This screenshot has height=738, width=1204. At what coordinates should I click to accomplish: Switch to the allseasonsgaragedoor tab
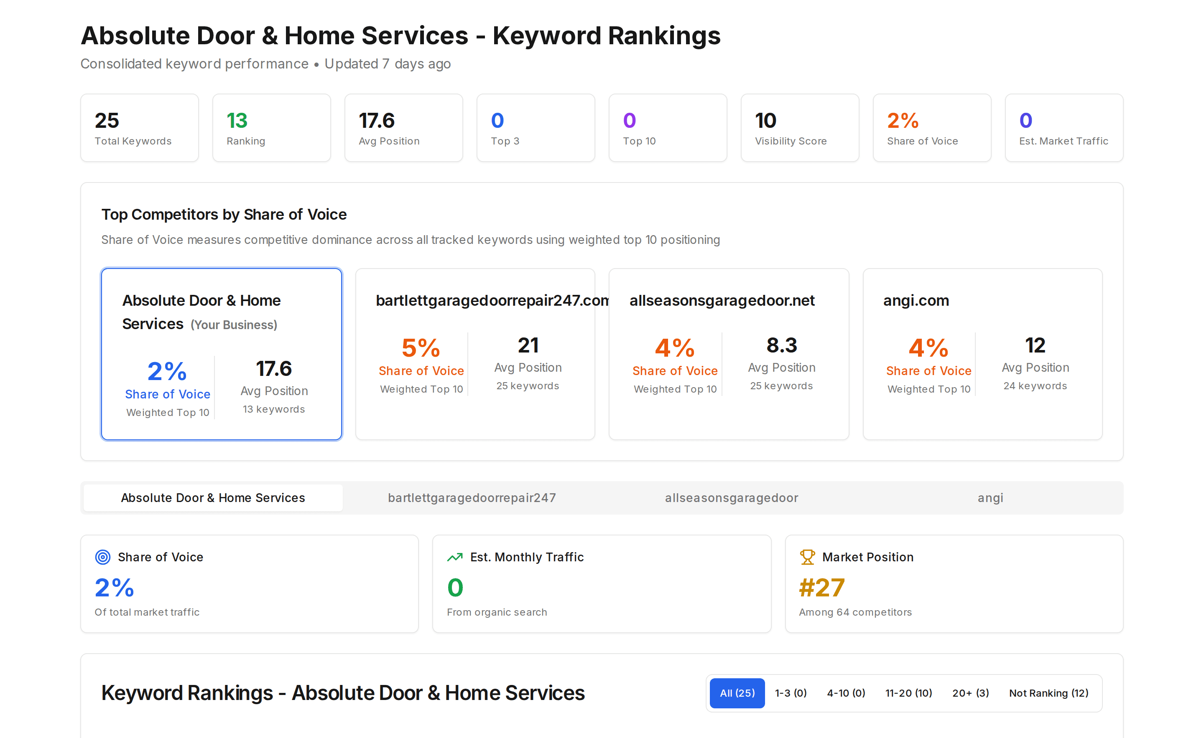[732, 498]
